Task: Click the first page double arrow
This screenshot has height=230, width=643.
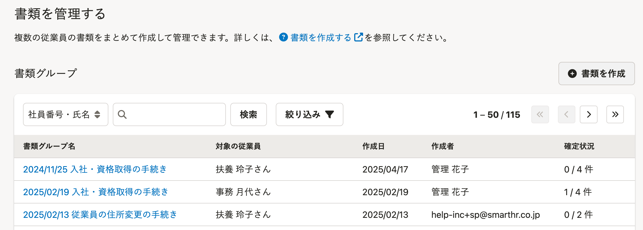Action: pyautogui.click(x=540, y=114)
